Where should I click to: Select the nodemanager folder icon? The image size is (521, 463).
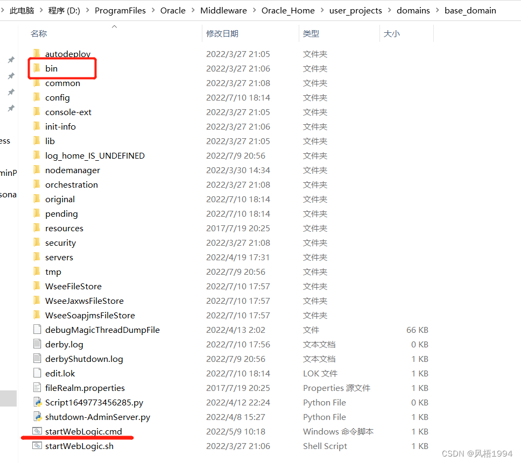[37, 170]
